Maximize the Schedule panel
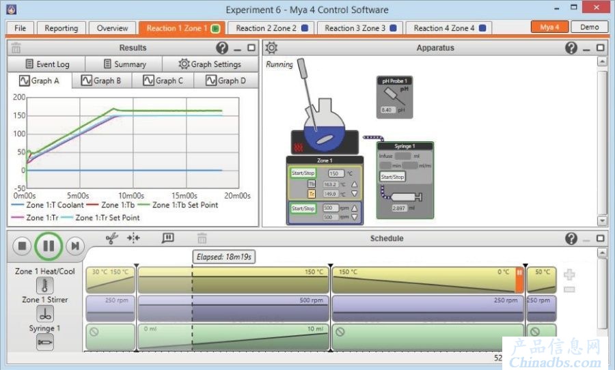The height and width of the screenshot is (370, 615). pos(600,238)
